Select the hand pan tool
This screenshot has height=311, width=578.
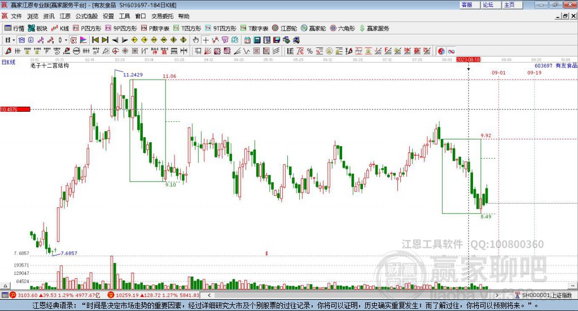pos(196,40)
